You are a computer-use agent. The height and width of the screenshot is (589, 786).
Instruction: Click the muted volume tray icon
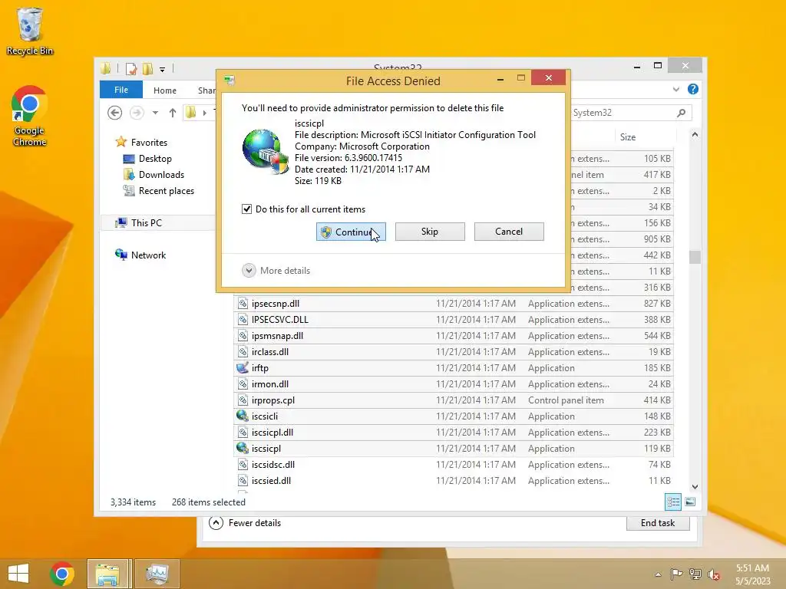pos(714,574)
